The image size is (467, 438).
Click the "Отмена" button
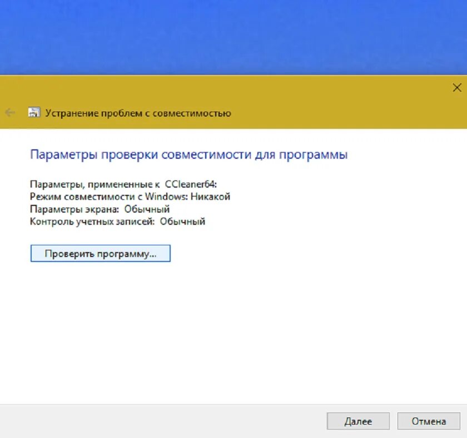point(429,421)
